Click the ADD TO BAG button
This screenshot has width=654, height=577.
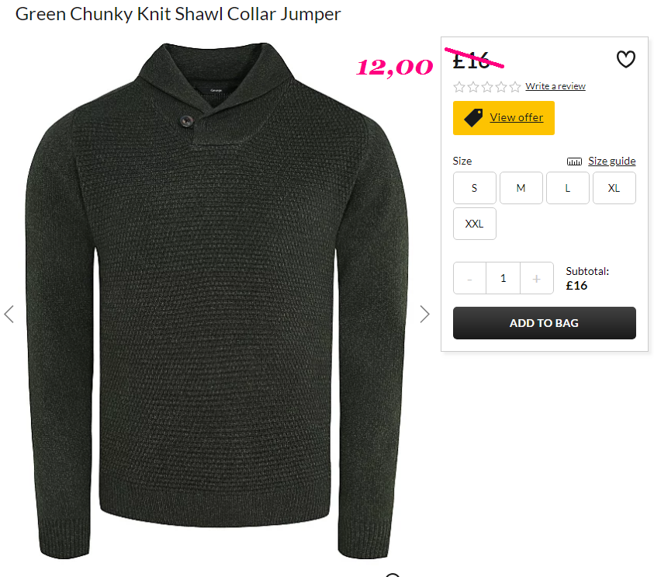[545, 323]
